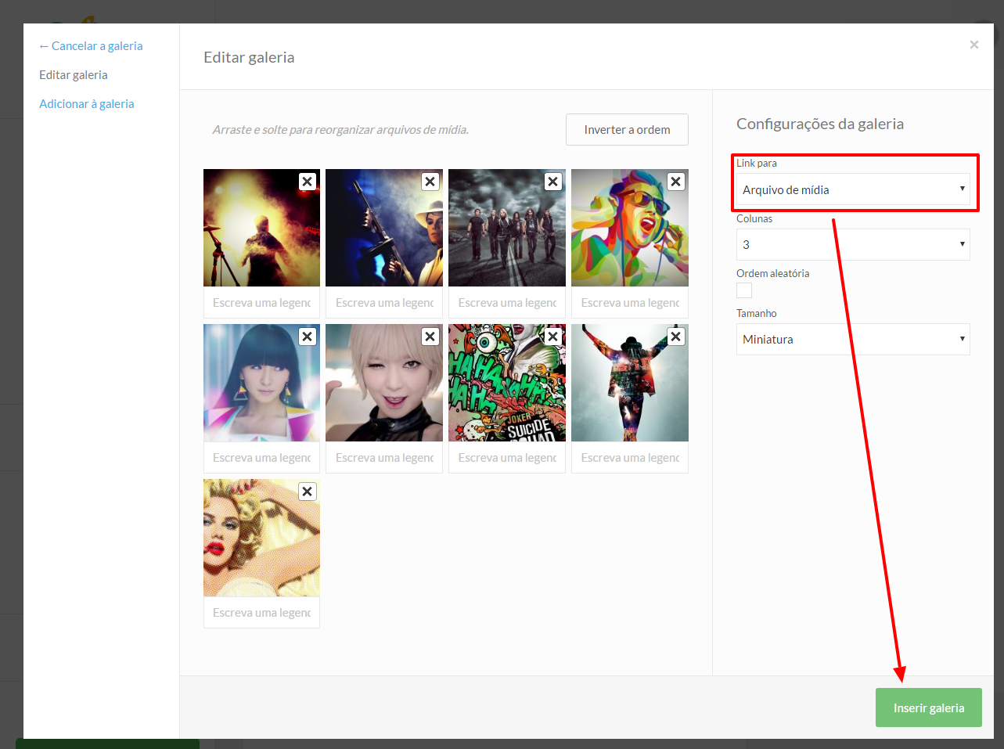
Task: Remove the concert stage silhouette image
Action: pyautogui.click(x=308, y=182)
